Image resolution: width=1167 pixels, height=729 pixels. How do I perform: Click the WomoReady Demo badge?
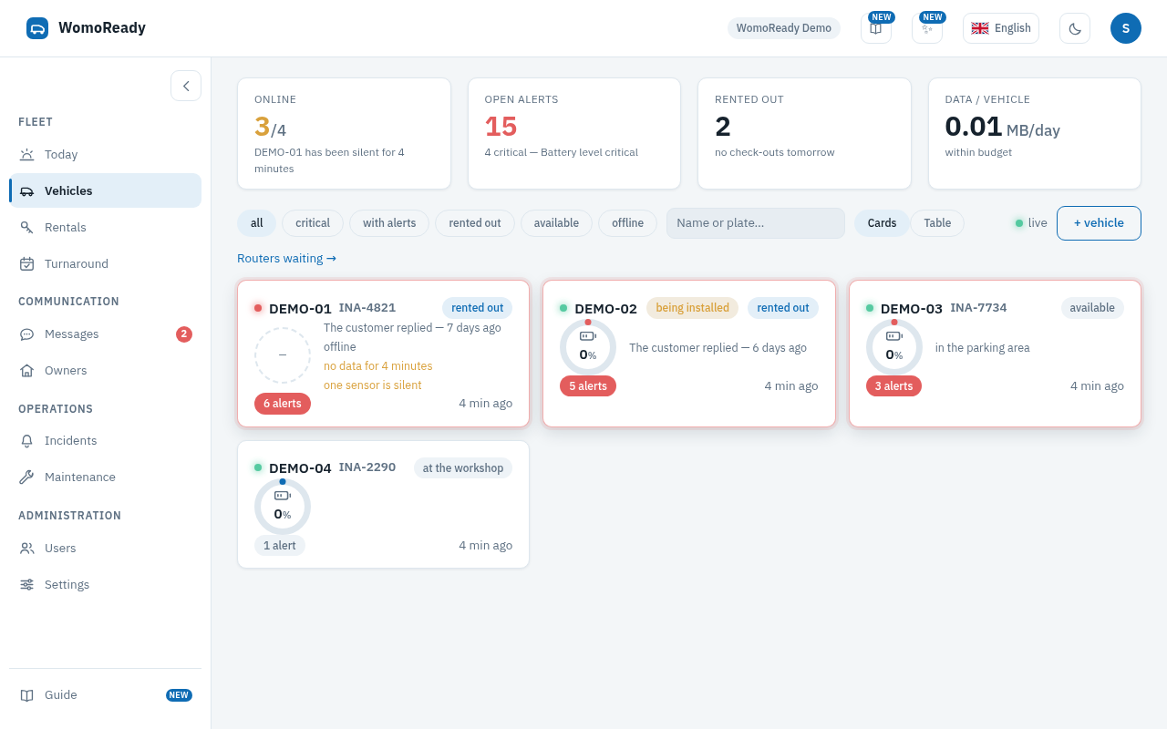pos(784,28)
